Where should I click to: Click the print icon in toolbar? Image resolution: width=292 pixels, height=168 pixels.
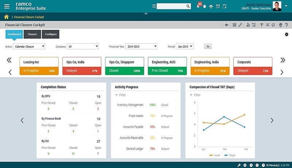tap(281, 25)
